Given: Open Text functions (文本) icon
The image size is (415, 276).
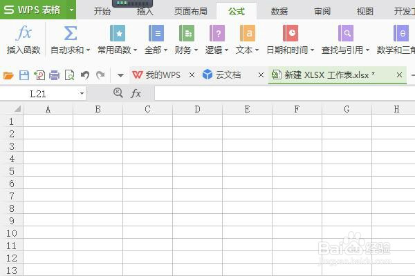Looking at the screenshot, I should pyautogui.click(x=248, y=33).
